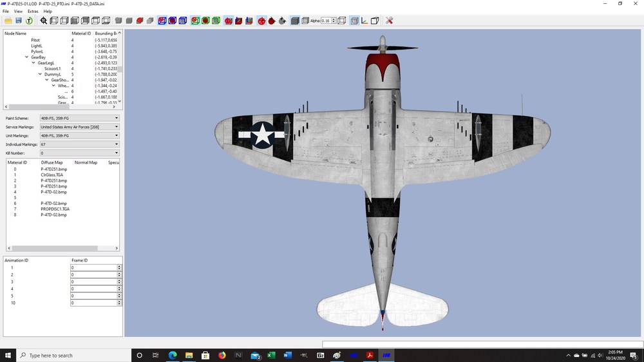
Task: Toggle the red sphere with white spots icon
Action: (x=261, y=21)
